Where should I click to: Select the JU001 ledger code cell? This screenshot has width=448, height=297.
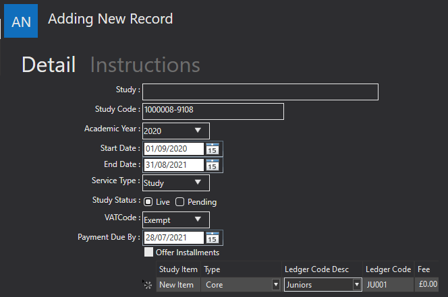click(x=388, y=285)
